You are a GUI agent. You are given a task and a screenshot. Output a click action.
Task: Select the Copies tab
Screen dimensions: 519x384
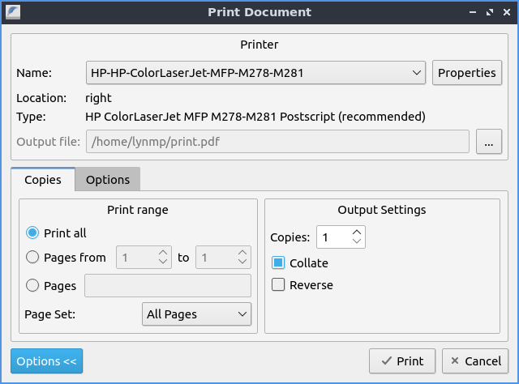coord(42,180)
